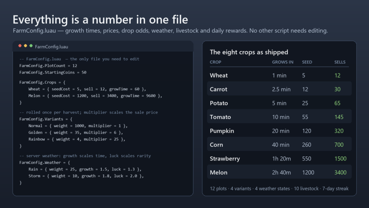
Task: Click the Storm weight = 10 code line
Action: pos(86,176)
